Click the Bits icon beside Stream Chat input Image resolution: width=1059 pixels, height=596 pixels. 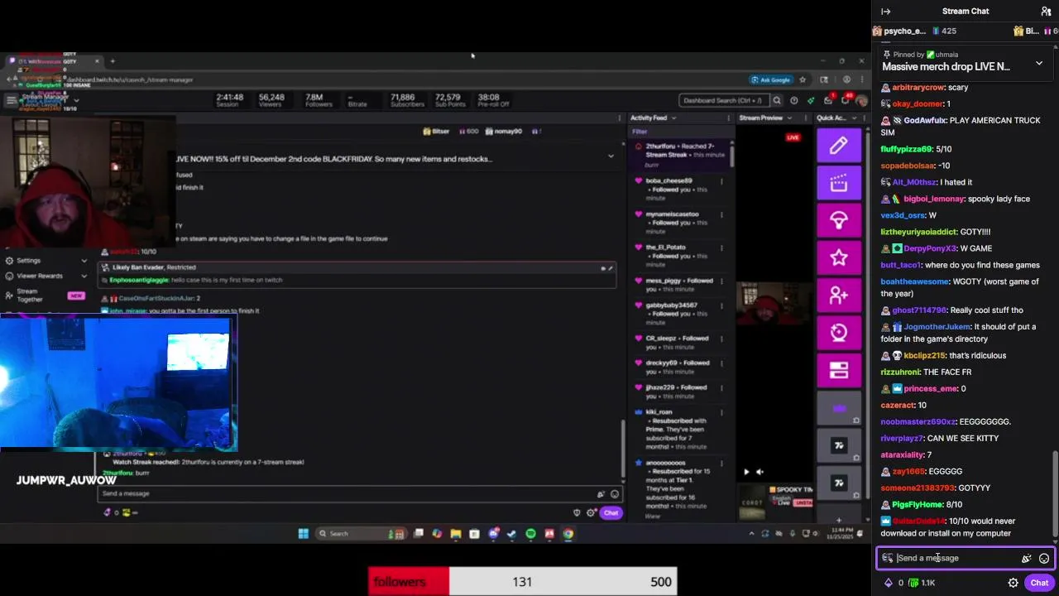coord(1026,558)
